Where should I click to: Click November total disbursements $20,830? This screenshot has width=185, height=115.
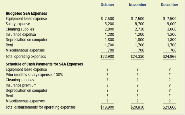tap(138, 107)
